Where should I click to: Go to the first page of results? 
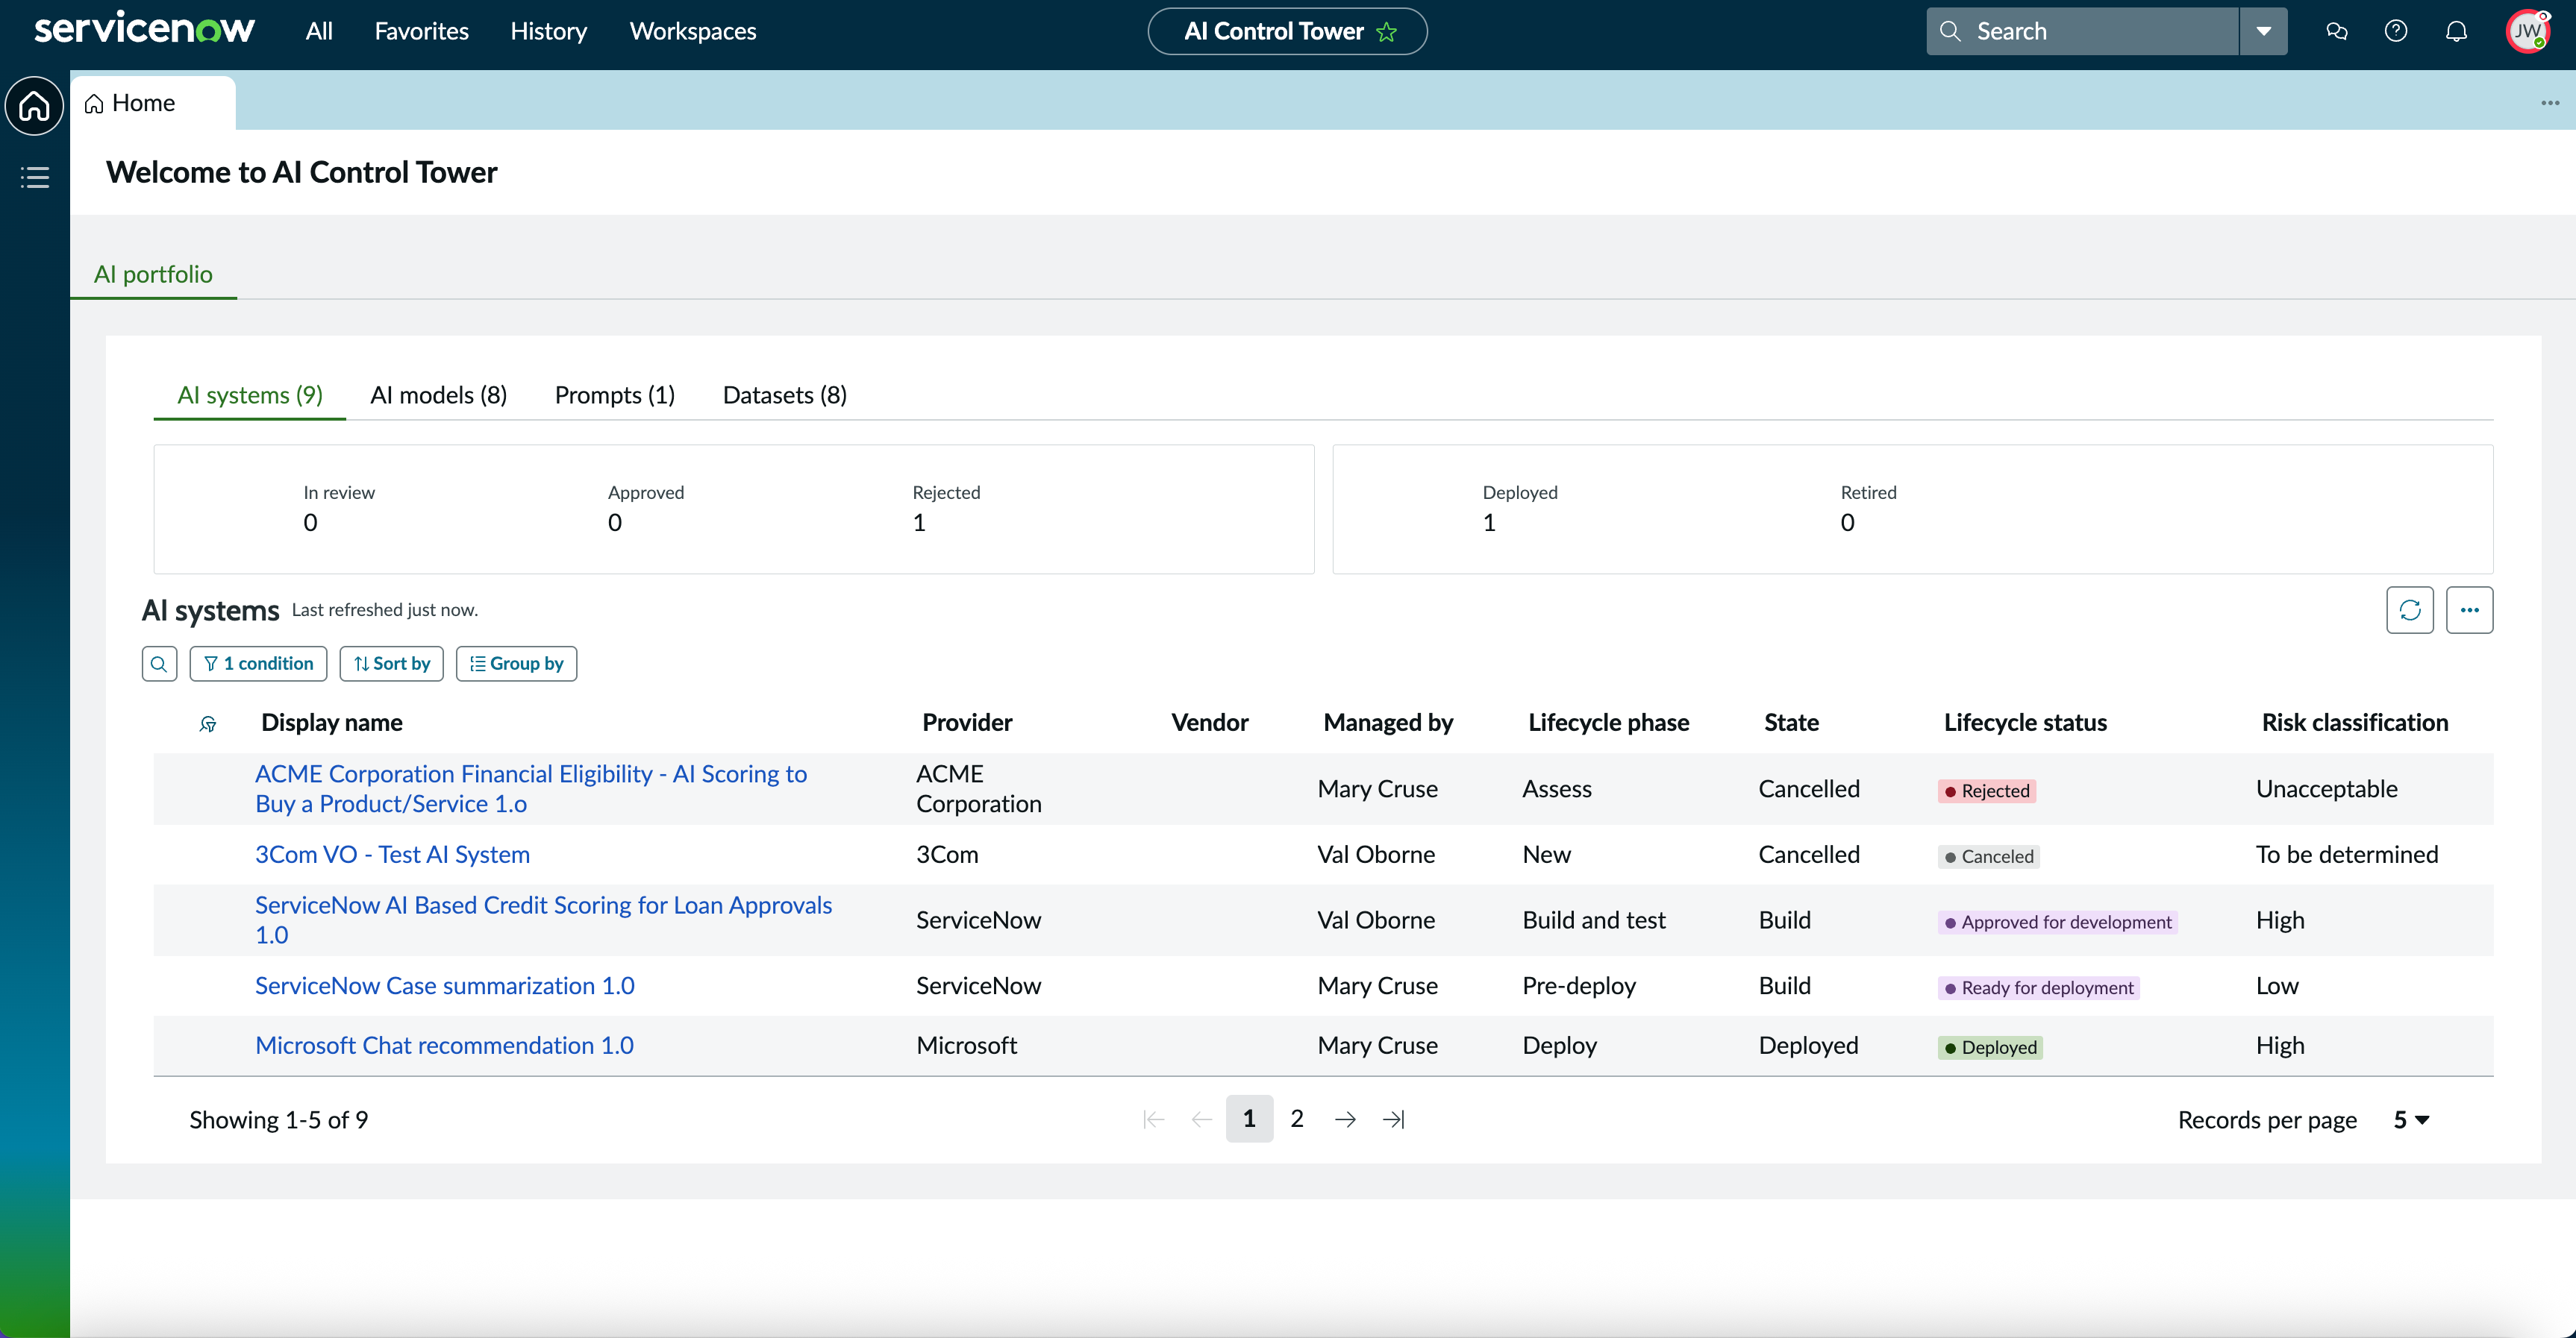(1154, 1119)
